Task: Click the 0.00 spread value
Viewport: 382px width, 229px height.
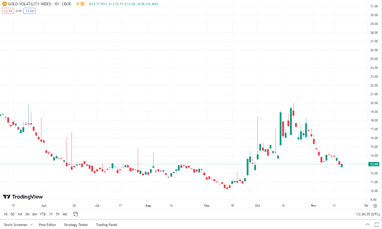Action: [x=19, y=11]
